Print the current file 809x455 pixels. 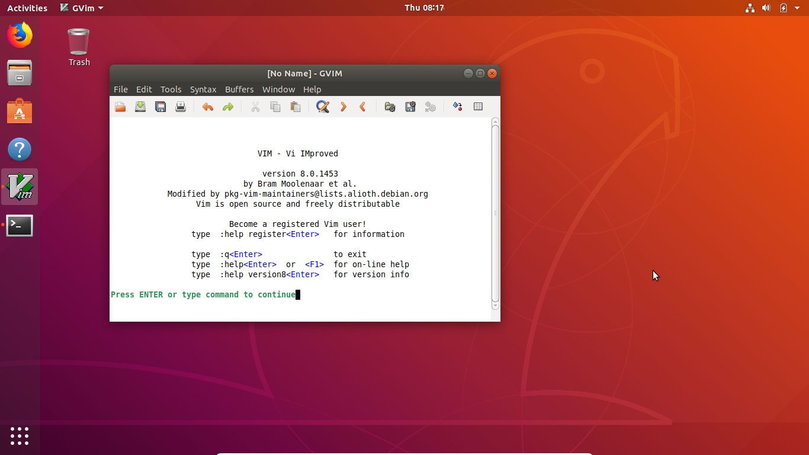click(x=181, y=107)
